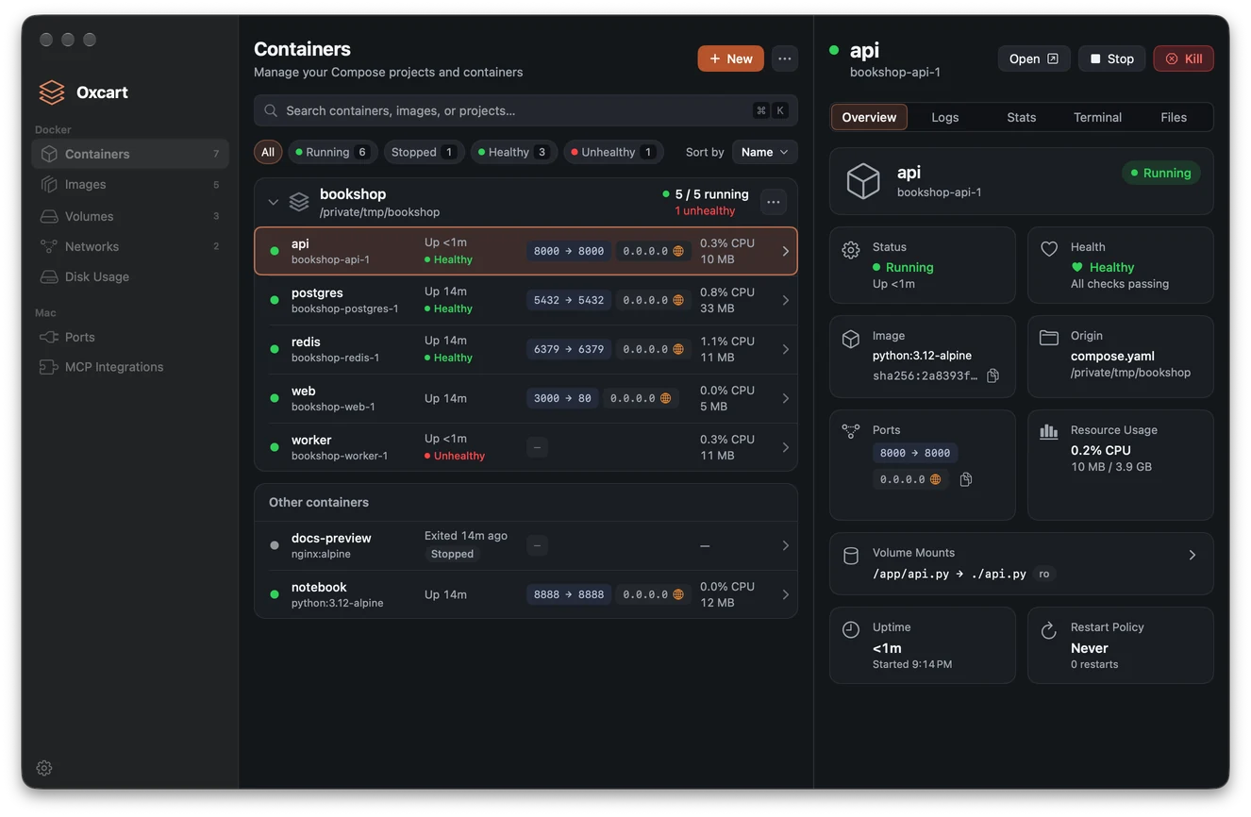Click the Uptime clock icon

click(850, 629)
